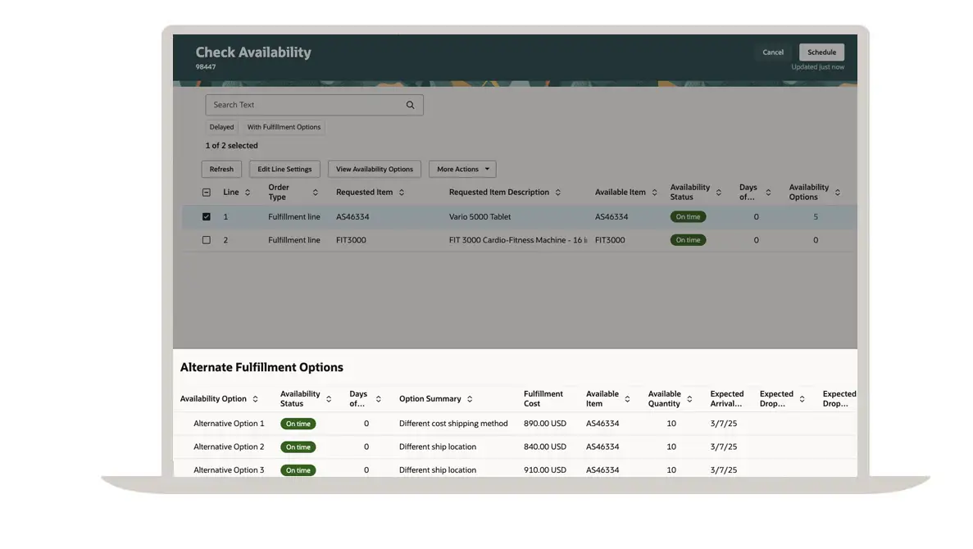Click the Search Text field

pos(303,105)
